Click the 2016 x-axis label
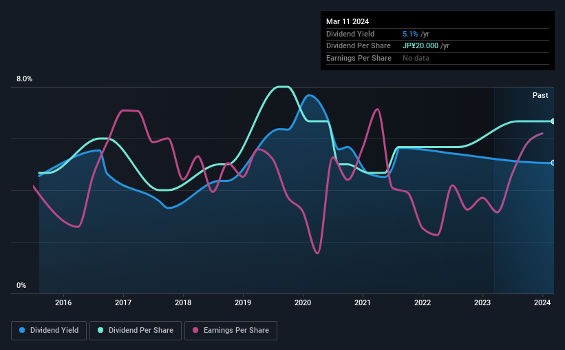The width and height of the screenshot is (565, 350). 63,302
